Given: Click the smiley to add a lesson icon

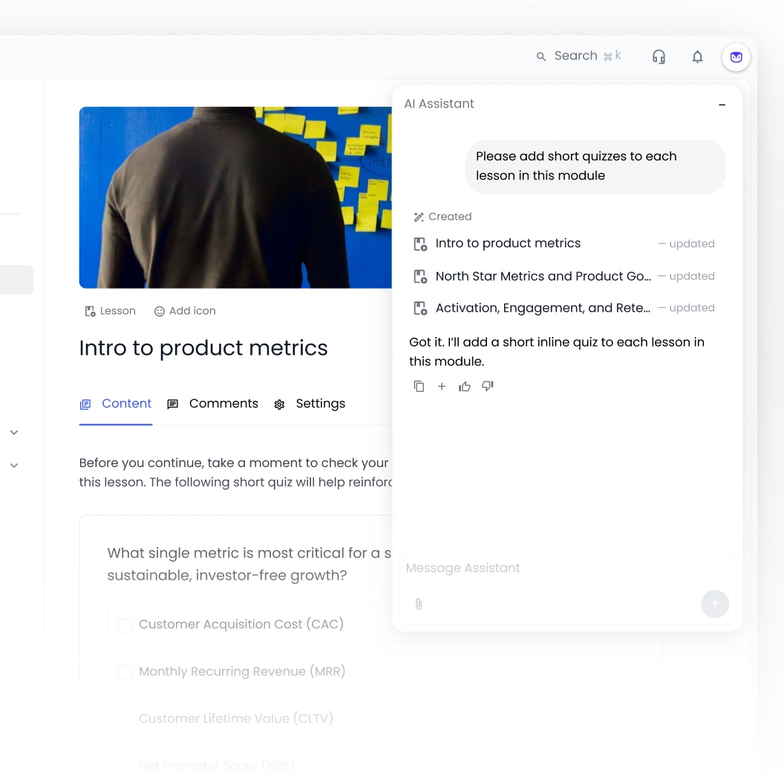Looking at the screenshot, I should pyautogui.click(x=160, y=311).
